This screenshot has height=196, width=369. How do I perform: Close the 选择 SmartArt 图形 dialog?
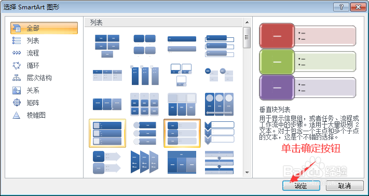click(358, 7)
